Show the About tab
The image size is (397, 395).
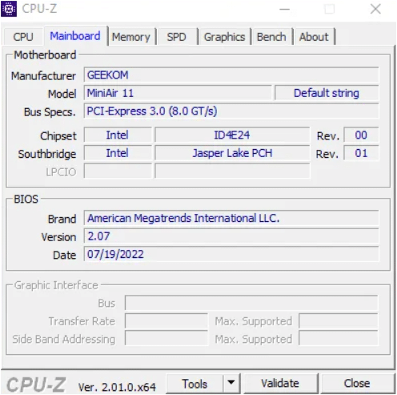click(x=314, y=37)
